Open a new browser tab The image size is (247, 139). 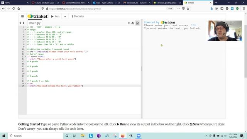pos(216,3)
